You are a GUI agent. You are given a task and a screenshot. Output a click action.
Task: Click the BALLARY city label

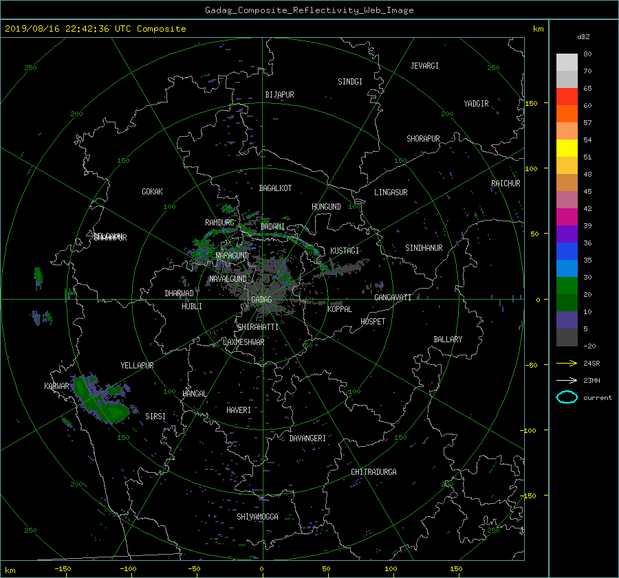(448, 340)
